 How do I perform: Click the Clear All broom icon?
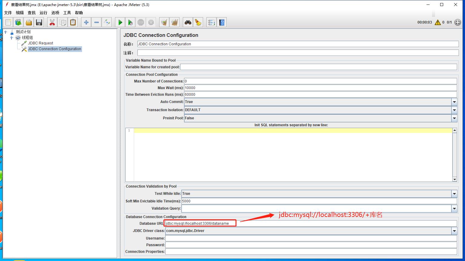(x=175, y=22)
